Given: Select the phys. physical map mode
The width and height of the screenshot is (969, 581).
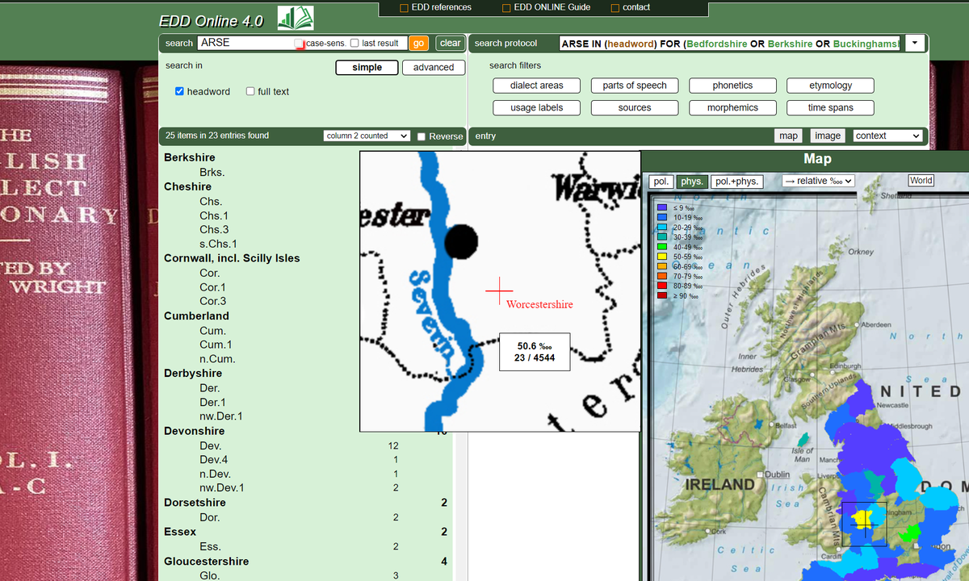Looking at the screenshot, I should click(x=690, y=181).
